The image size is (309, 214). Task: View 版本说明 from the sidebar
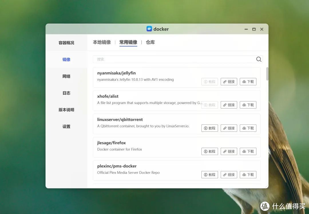tap(66, 110)
